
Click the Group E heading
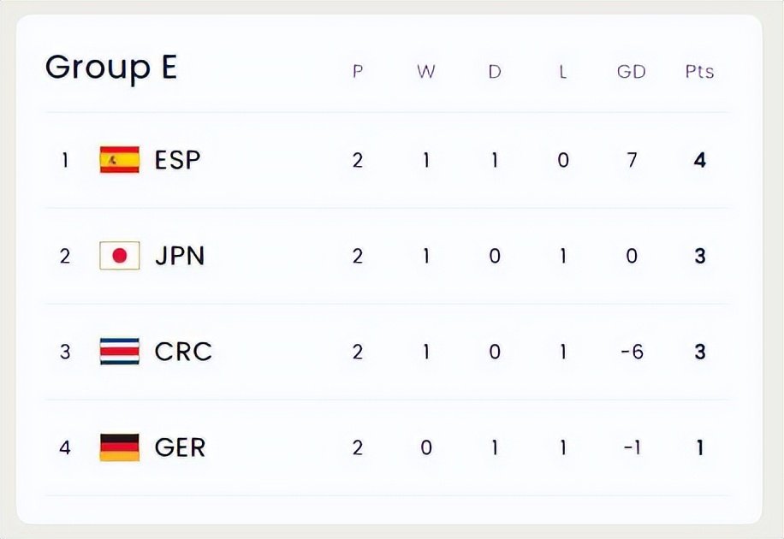tap(111, 68)
